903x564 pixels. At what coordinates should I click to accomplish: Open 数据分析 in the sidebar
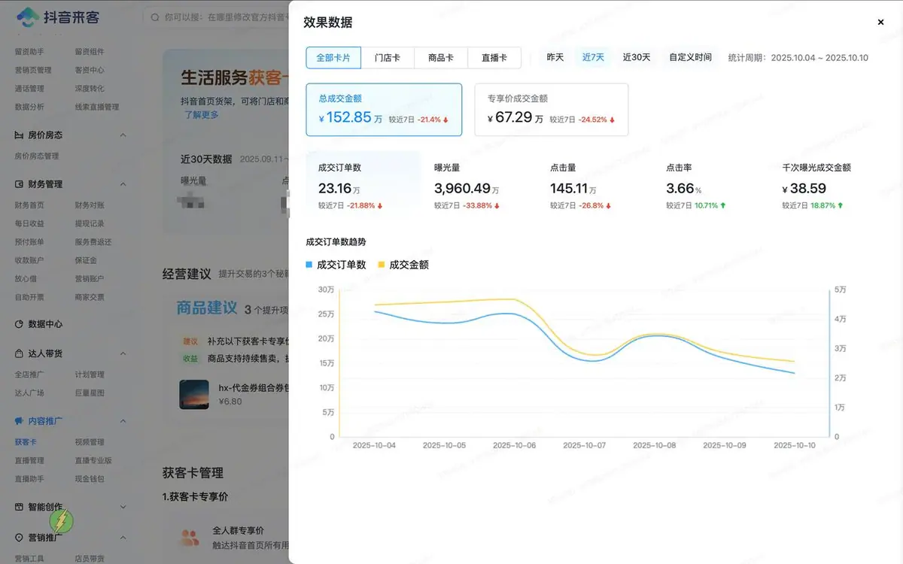[29, 107]
